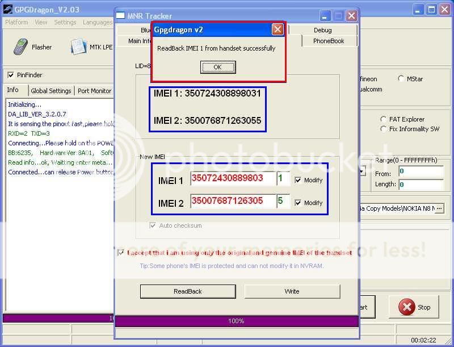Toggle the PinFinder checkbox
The image size is (454, 347).
coord(11,76)
